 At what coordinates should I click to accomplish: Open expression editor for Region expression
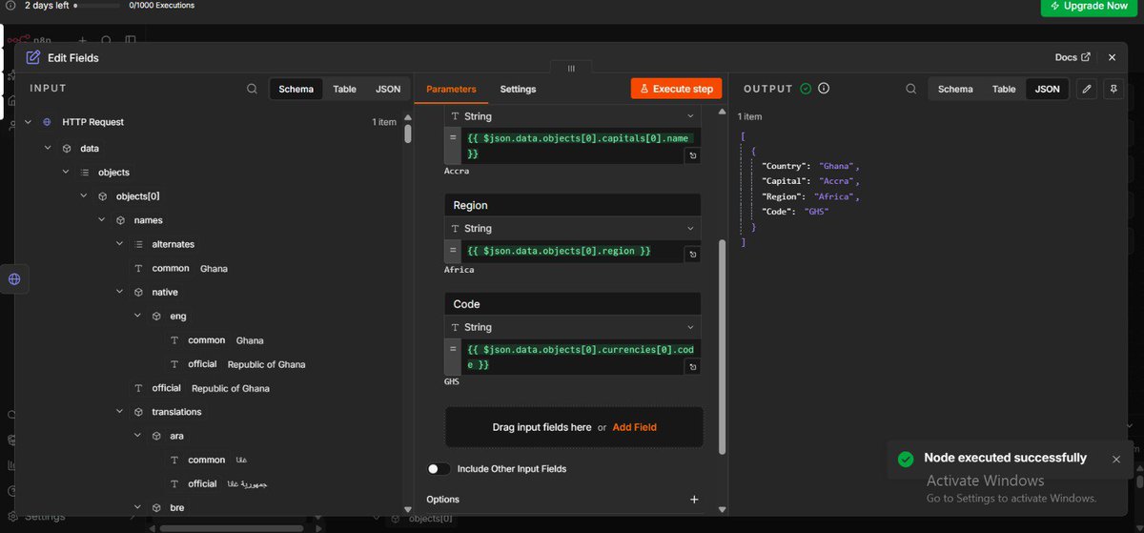pyautogui.click(x=693, y=256)
